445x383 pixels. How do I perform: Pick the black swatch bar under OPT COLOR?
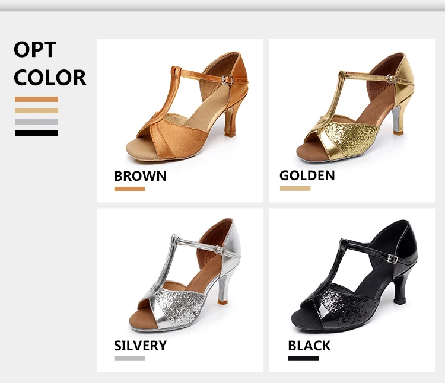(x=36, y=133)
